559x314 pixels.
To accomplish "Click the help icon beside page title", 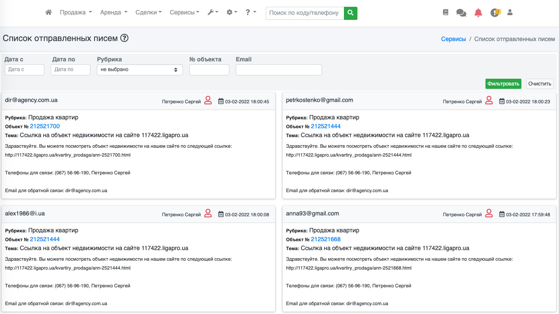I will click(x=124, y=38).
